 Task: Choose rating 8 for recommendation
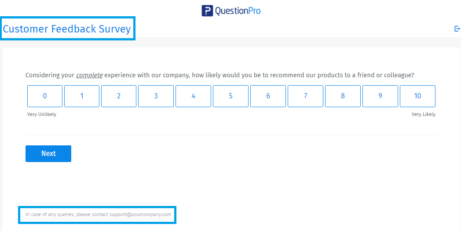[343, 96]
